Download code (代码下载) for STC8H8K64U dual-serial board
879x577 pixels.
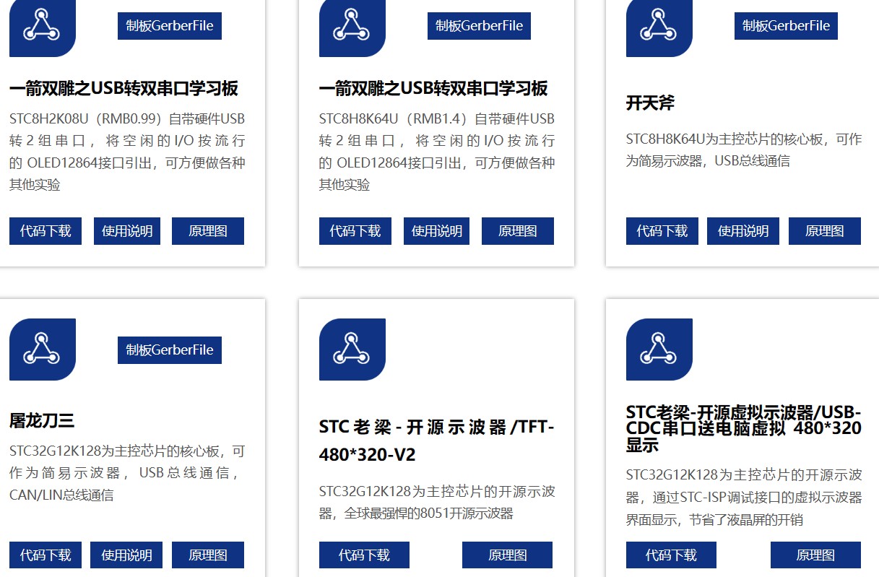click(x=355, y=231)
